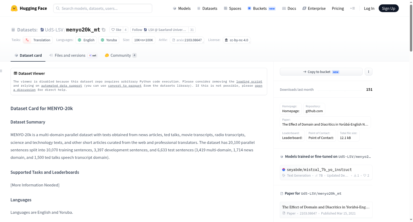Click the search magnifier icon
Viewport: 413px width, 222px height.
point(58,8)
